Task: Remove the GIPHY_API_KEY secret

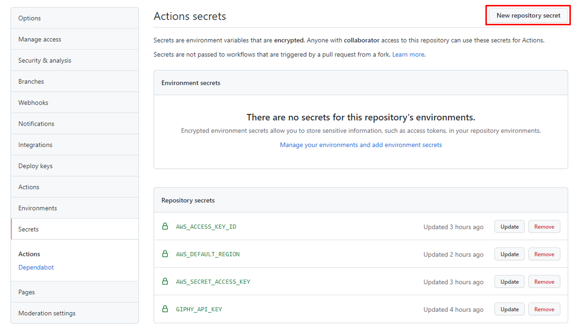Action: tap(544, 309)
